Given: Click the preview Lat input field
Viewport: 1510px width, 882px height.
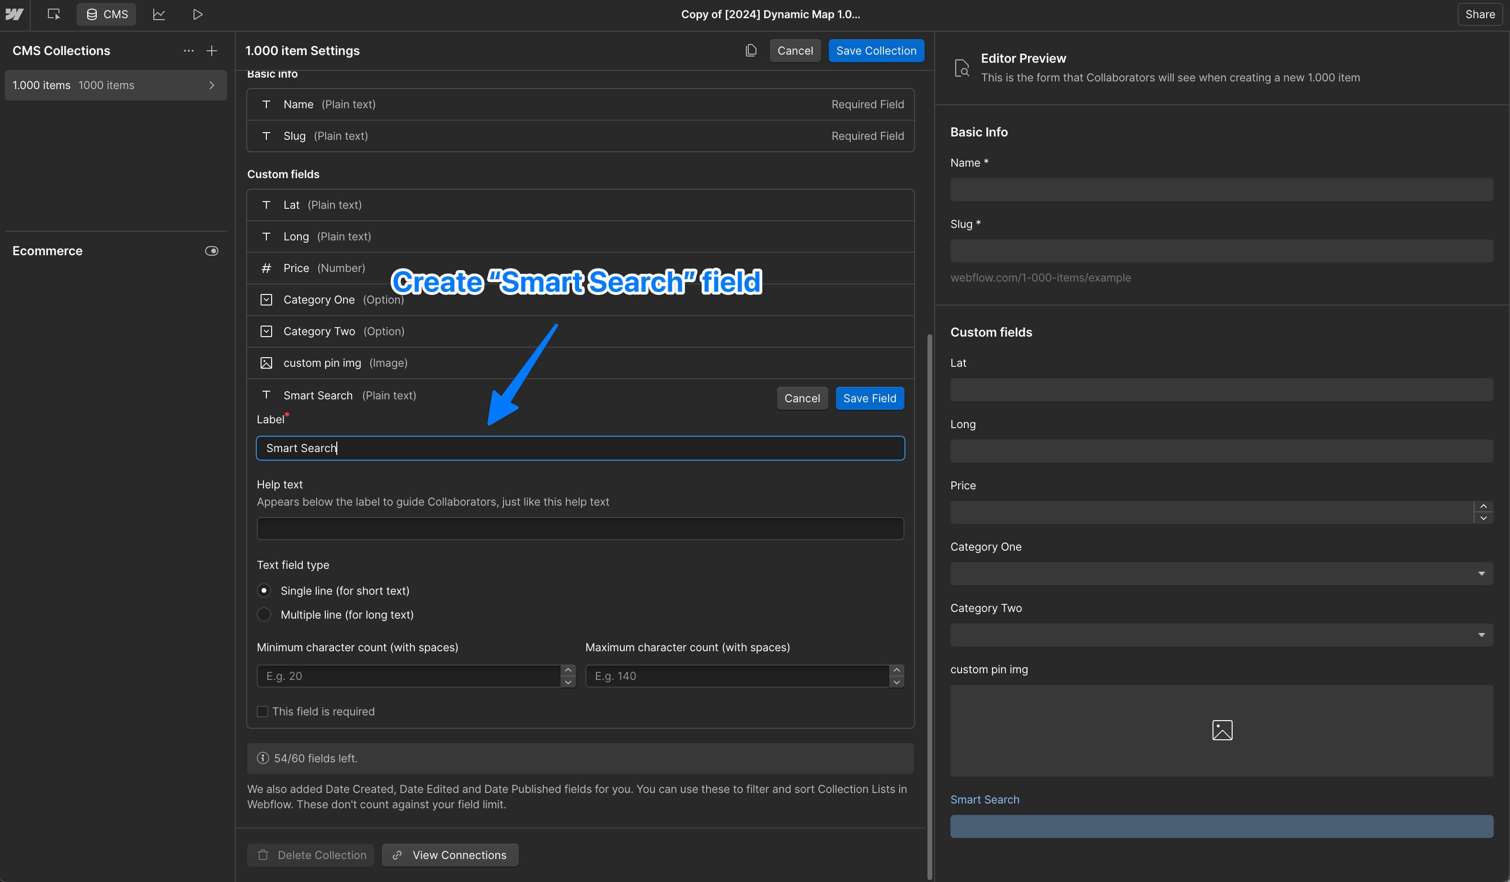Looking at the screenshot, I should coord(1221,390).
